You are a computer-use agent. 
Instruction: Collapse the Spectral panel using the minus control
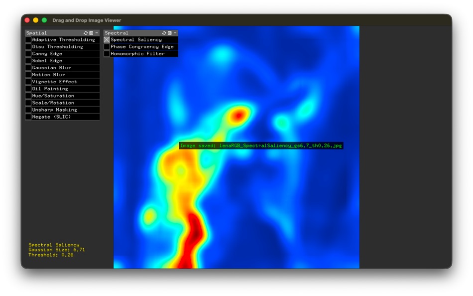175,32
